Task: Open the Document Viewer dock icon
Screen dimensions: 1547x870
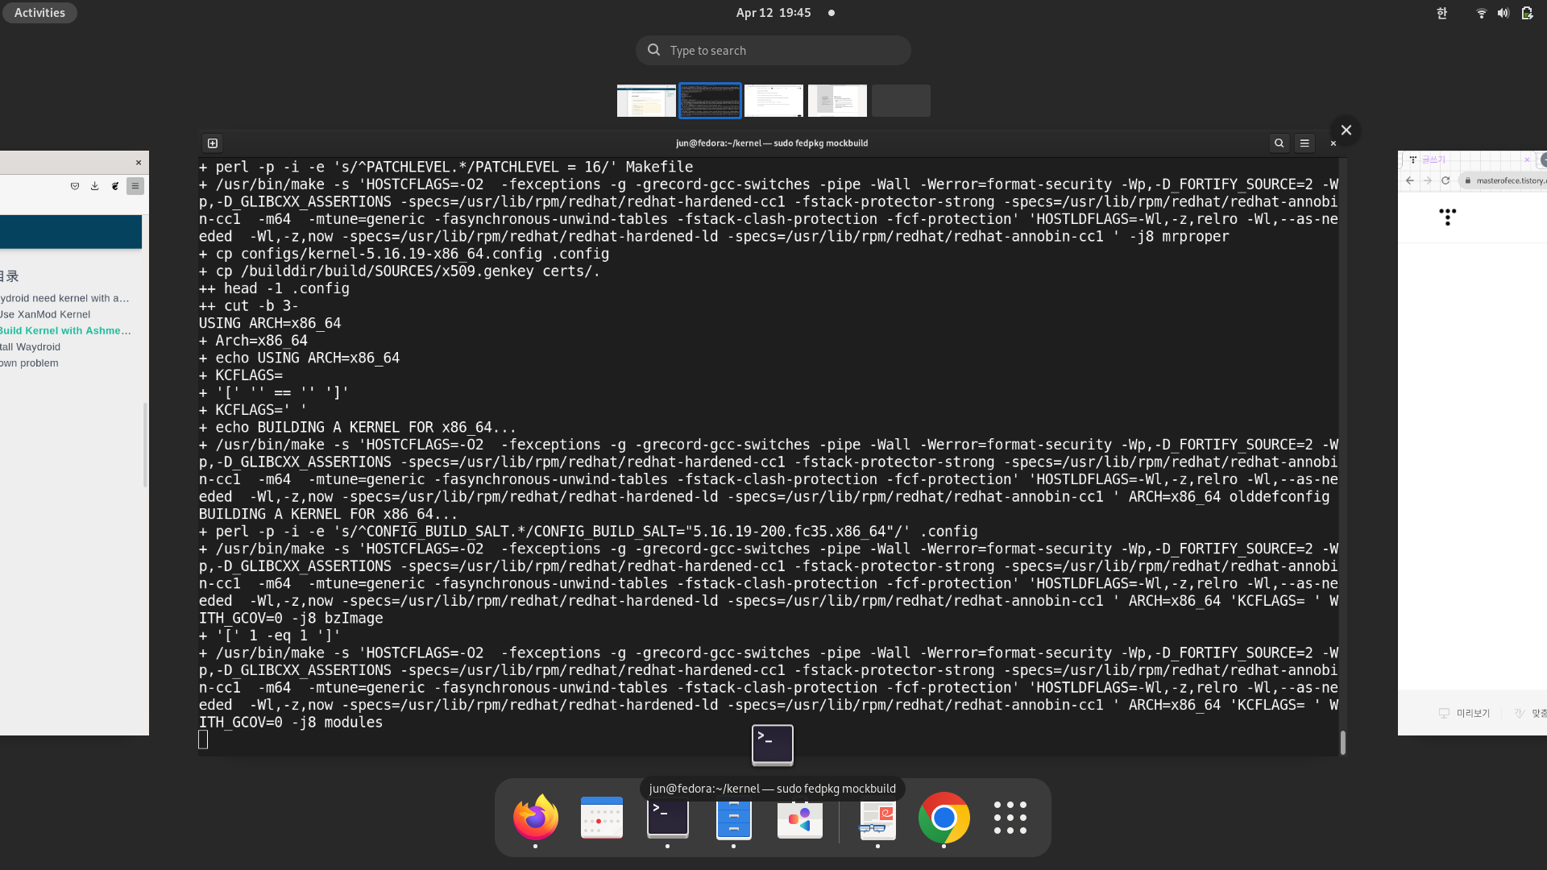Action: (x=877, y=818)
